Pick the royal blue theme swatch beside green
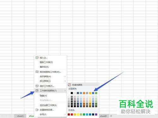Viewport: 158px width, 118px height. click(x=93, y=93)
